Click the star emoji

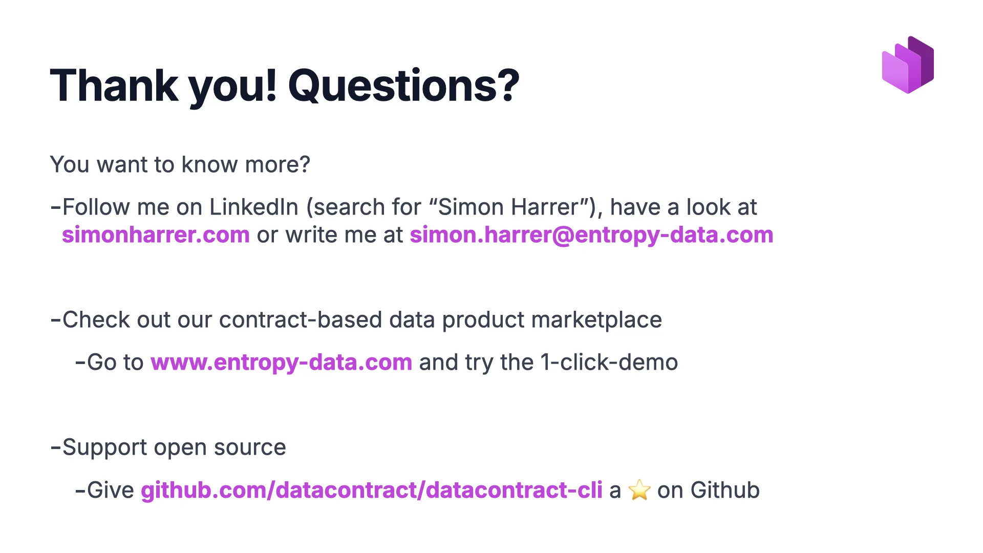[x=639, y=490]
